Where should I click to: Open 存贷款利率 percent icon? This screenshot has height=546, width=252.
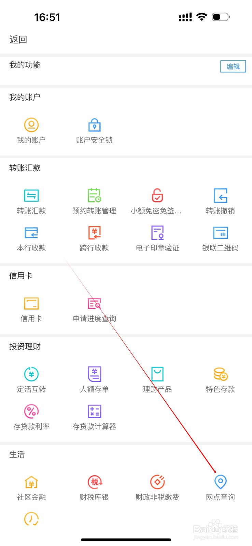click(x=31, y=411)
